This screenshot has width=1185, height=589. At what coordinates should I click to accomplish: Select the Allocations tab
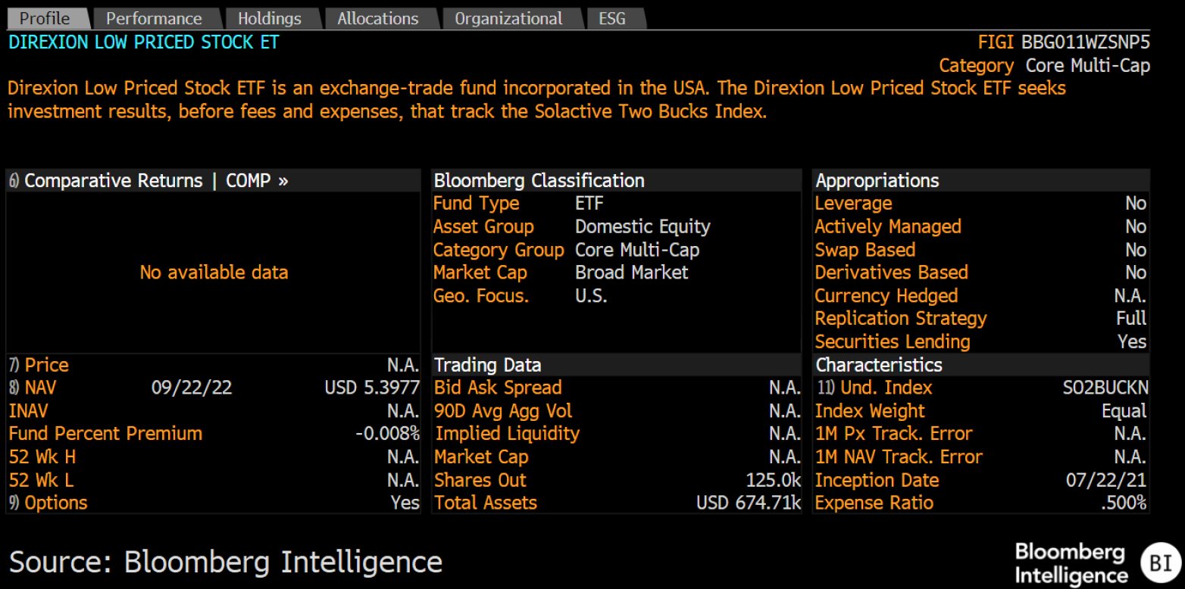point(377,19)
